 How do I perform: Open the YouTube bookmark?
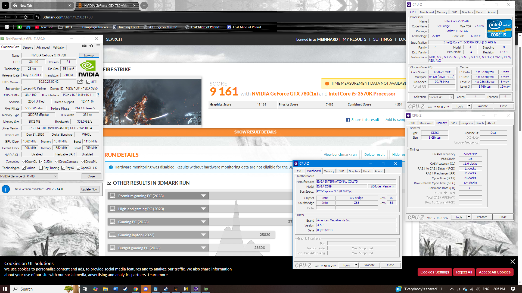[x=44, y=27]
